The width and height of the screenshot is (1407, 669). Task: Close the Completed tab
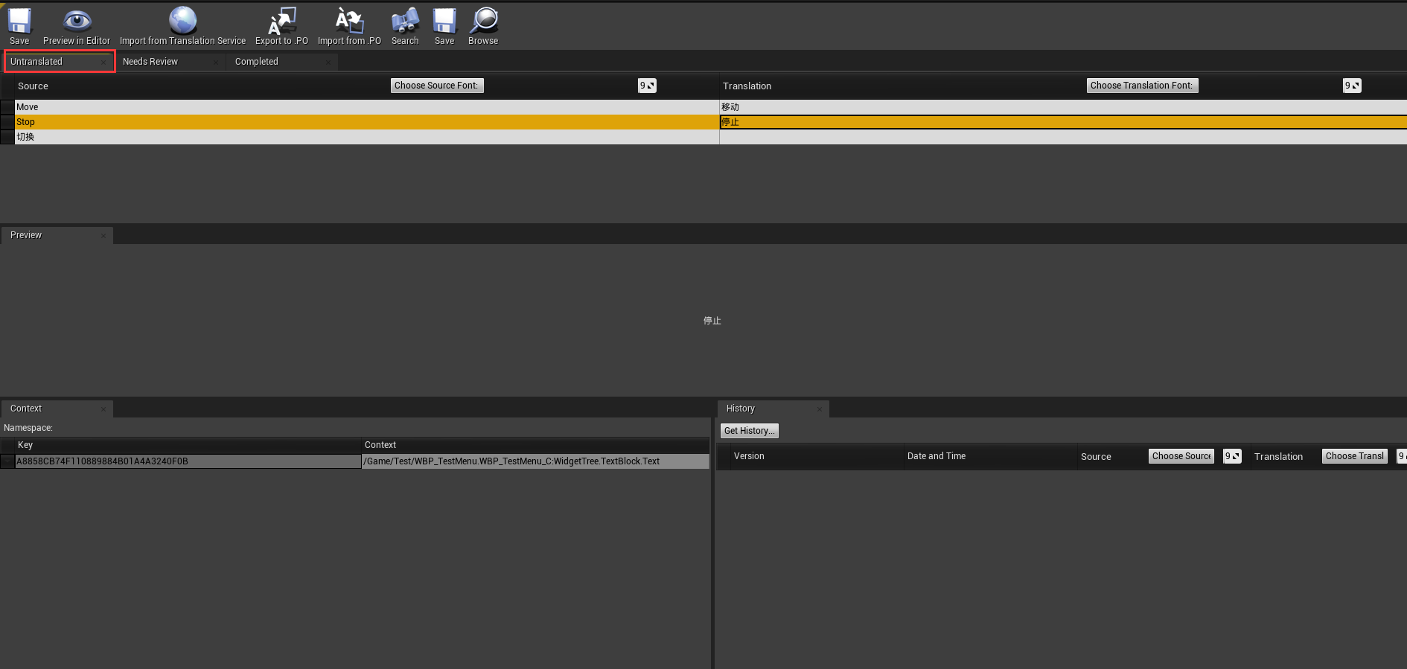(328, 63)
